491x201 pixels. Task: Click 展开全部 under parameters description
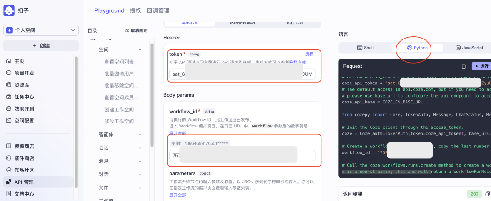click(178, 195)
